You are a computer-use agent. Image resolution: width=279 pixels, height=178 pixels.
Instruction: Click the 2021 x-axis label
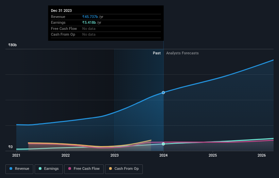pyautogui.click(x=16, y=155)
